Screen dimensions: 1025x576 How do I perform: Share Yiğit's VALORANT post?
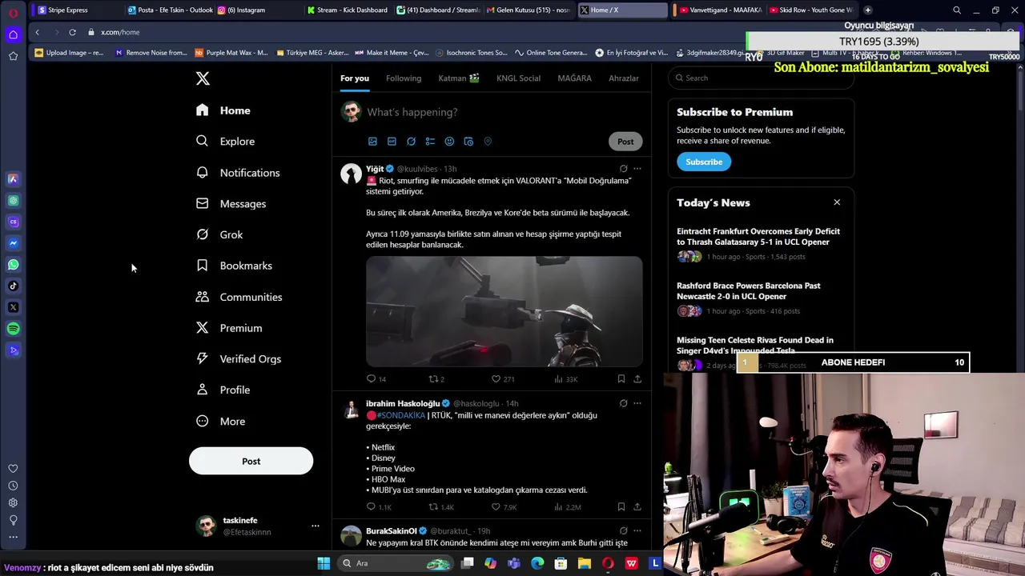[637, 379]
